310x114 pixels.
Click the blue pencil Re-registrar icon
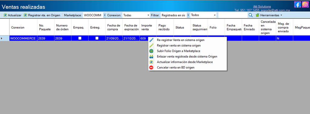(151, 40)
